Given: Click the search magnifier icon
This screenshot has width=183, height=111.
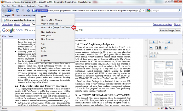Looking at the screenshot, I should click(179, 10).
